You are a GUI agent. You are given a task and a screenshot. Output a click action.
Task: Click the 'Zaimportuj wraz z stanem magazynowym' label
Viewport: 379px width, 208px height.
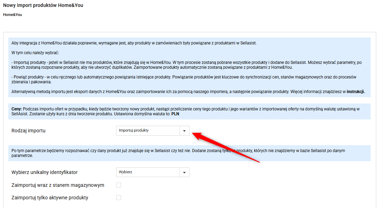click(58, 185)
